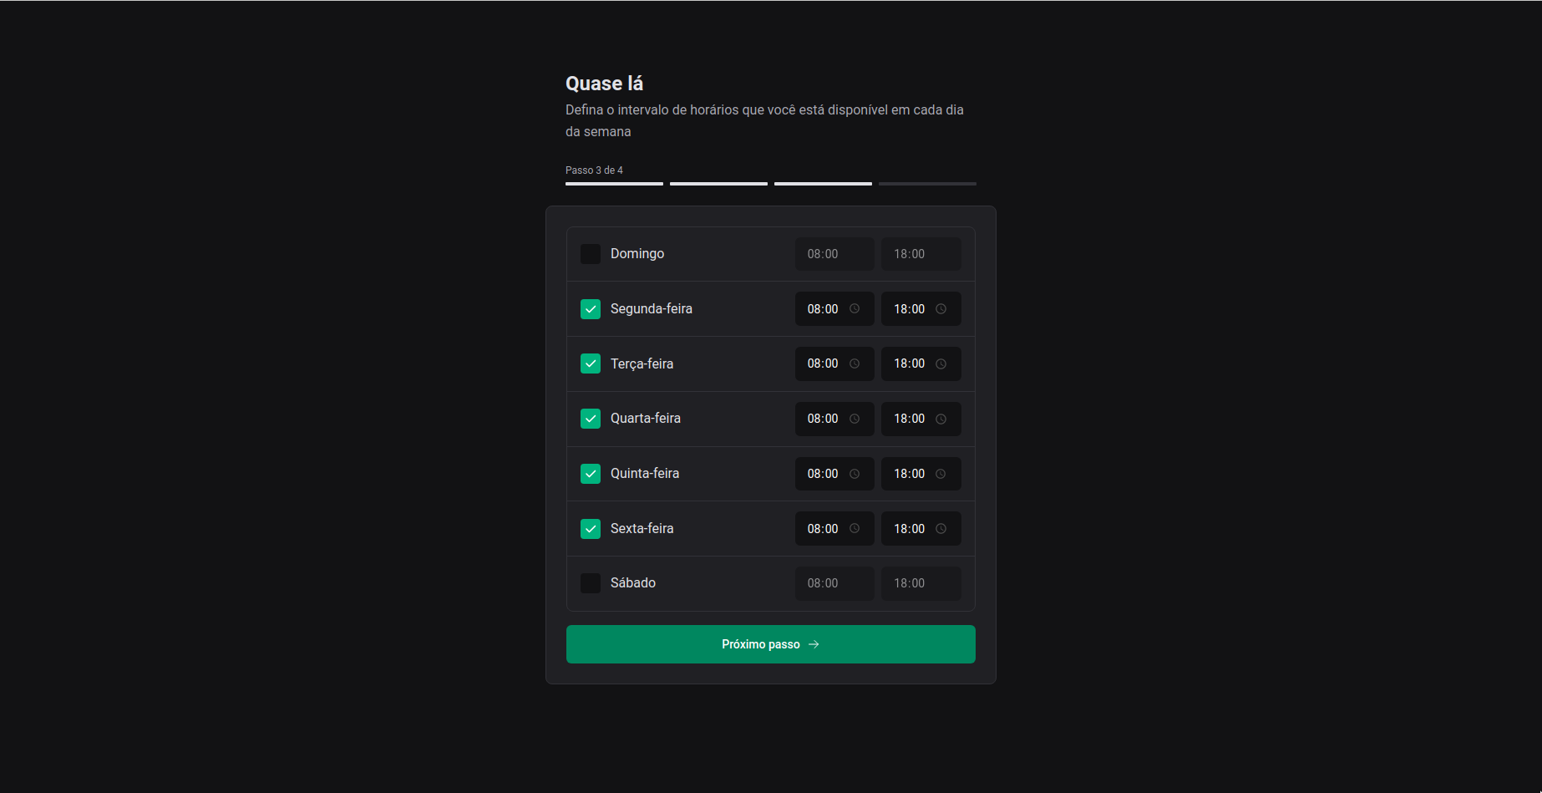The height and width of the screenshot is (793, 1542).
Task: Uncheck the Sexta-feira checkbox
Action: (x=591, y=529)
